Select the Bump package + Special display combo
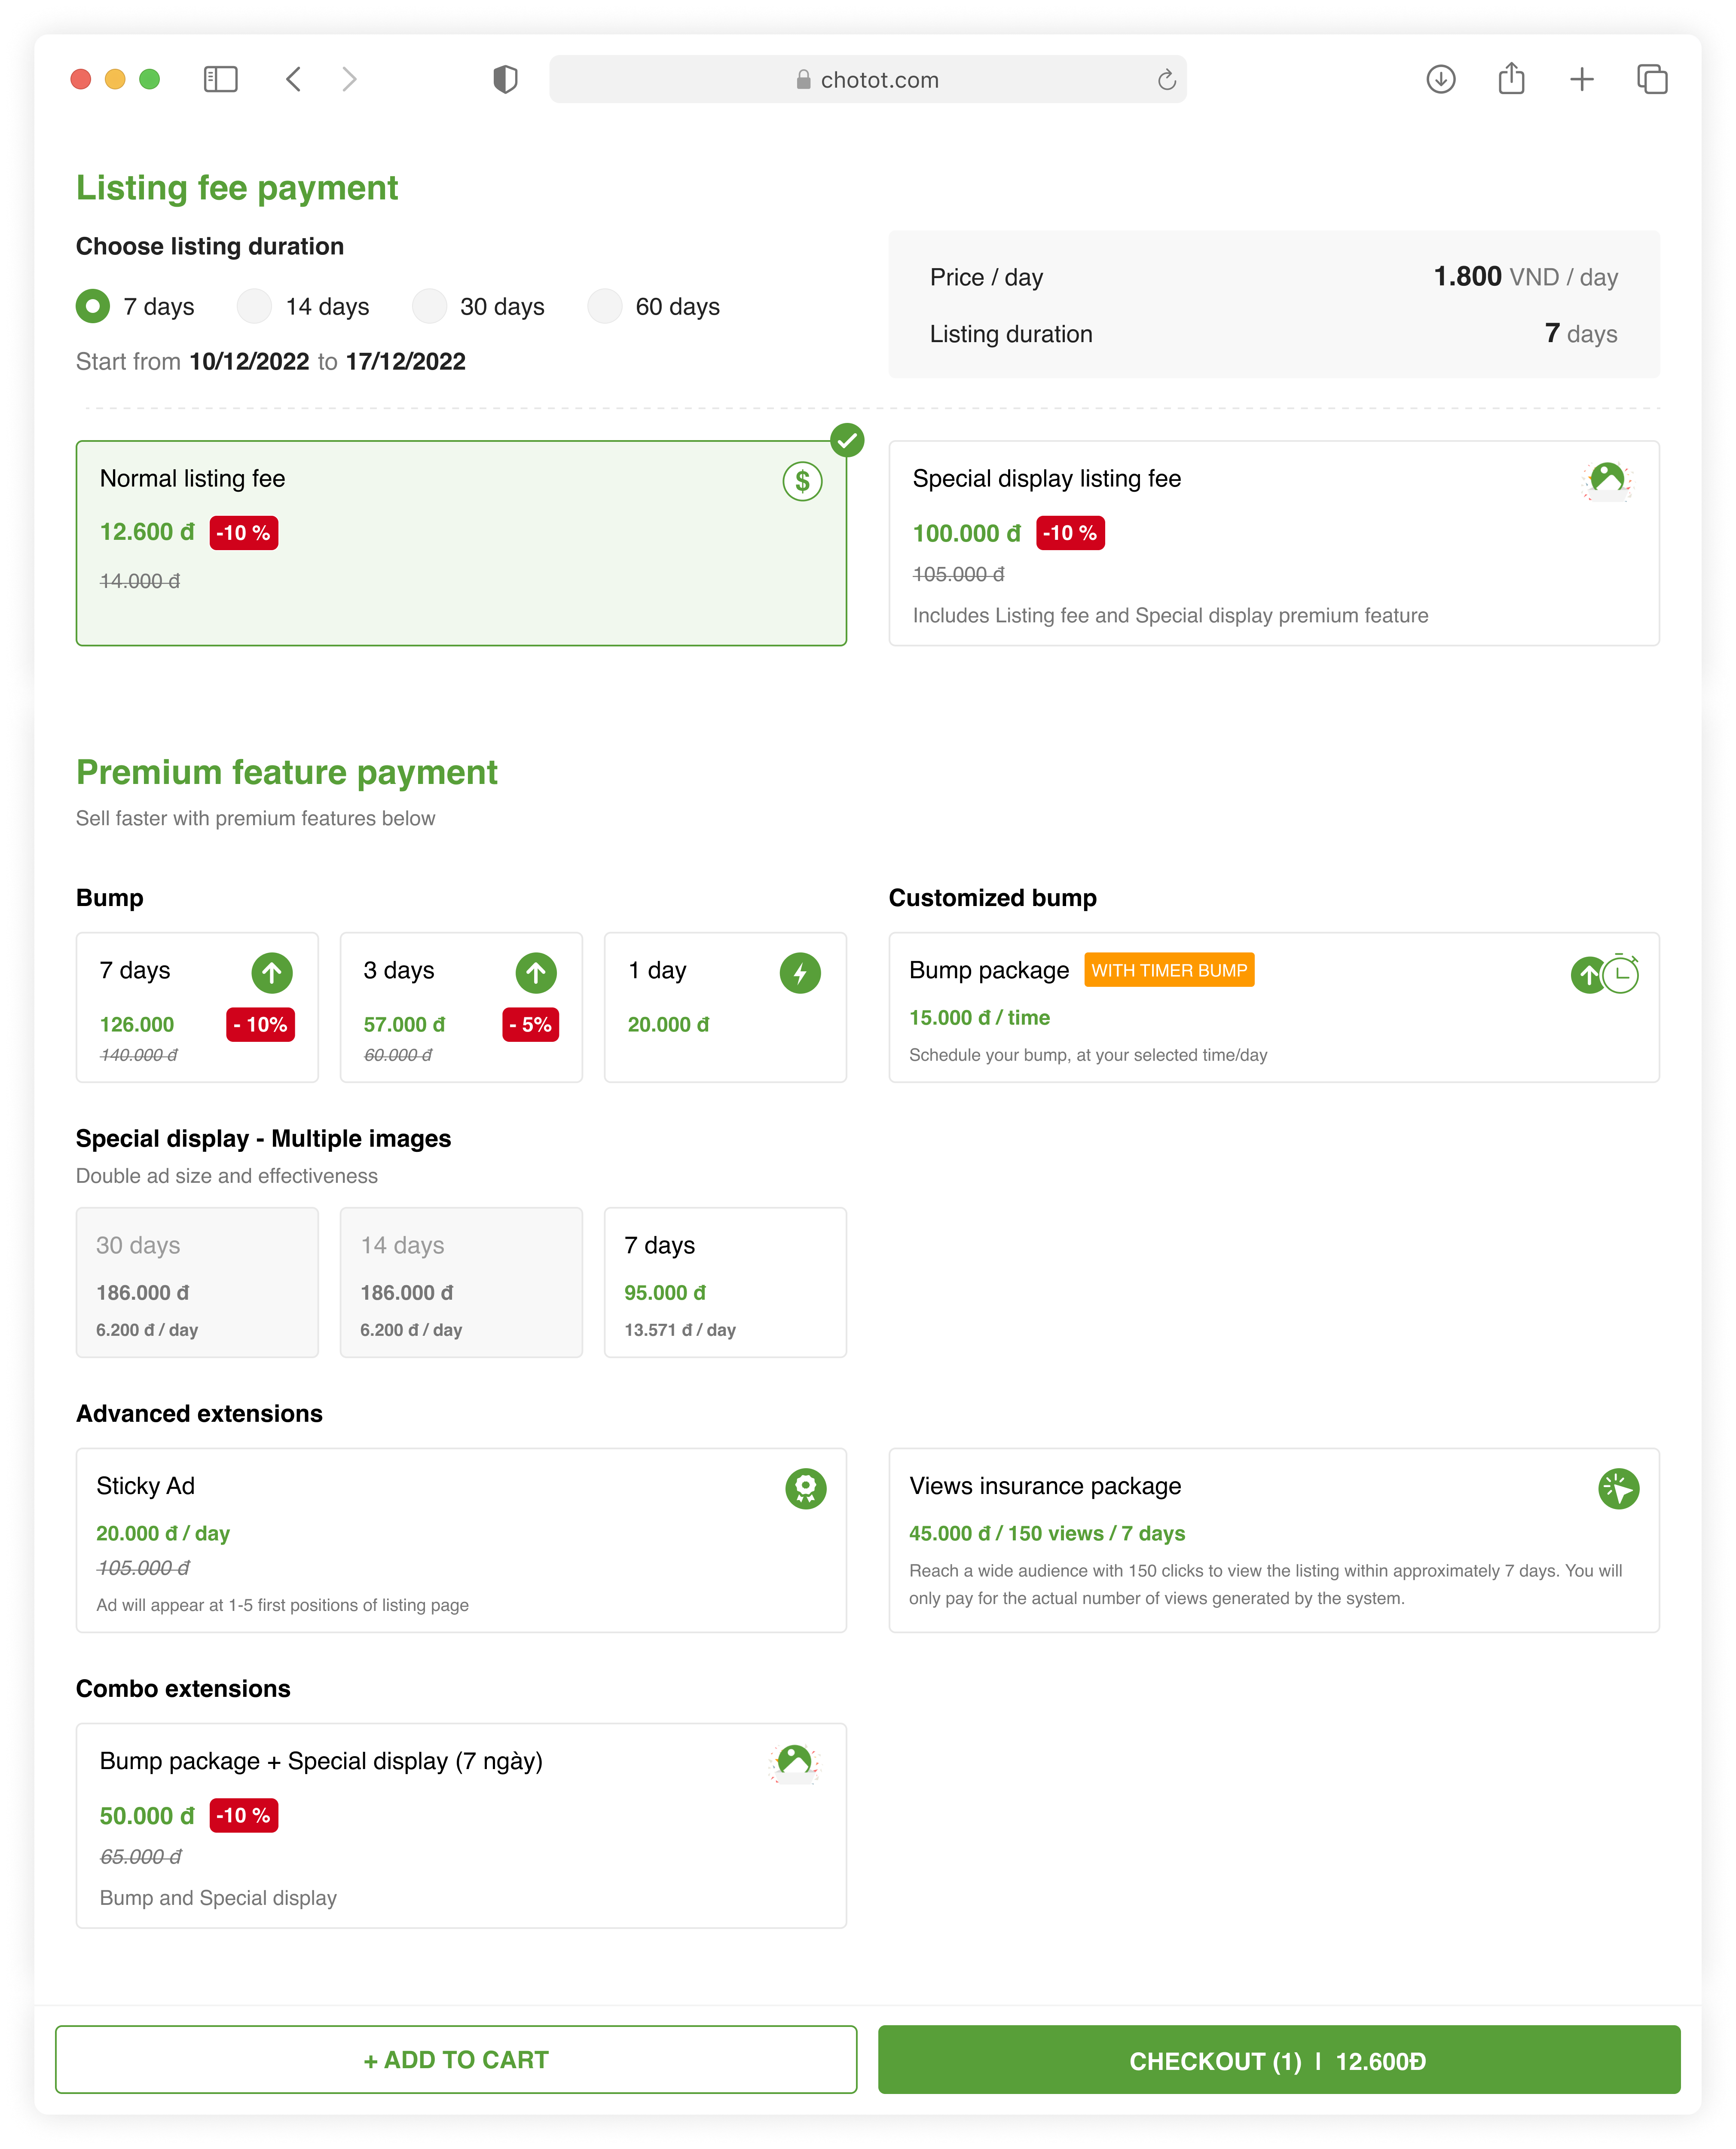This screenshot has width=1736, height=2149. pyautogui.click(x=462, y=1825)
